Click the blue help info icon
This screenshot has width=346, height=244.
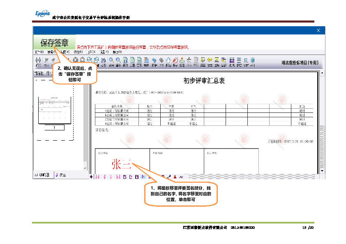point(252,60)
